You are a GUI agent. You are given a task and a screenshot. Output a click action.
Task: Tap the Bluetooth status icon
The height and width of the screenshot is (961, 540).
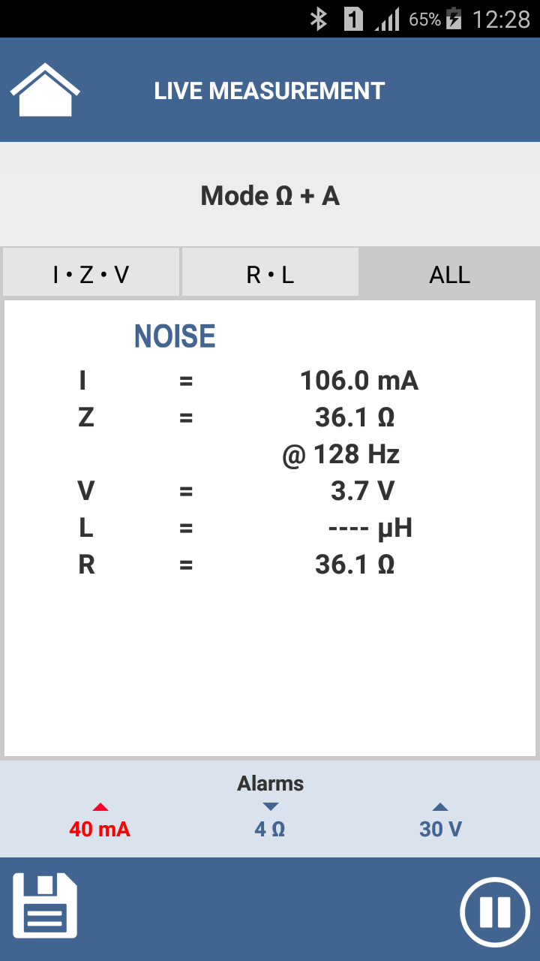pyautogui.click(x=319, y=19)
